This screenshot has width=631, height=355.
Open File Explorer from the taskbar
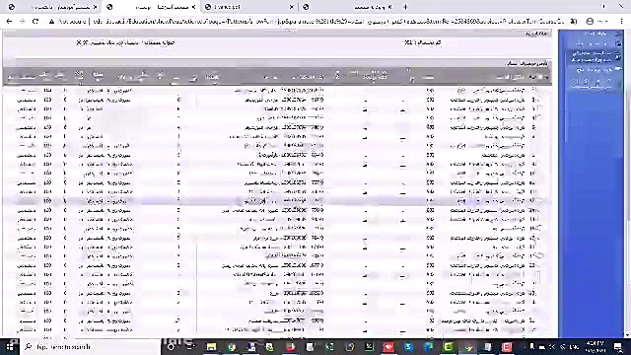(211, 346)
